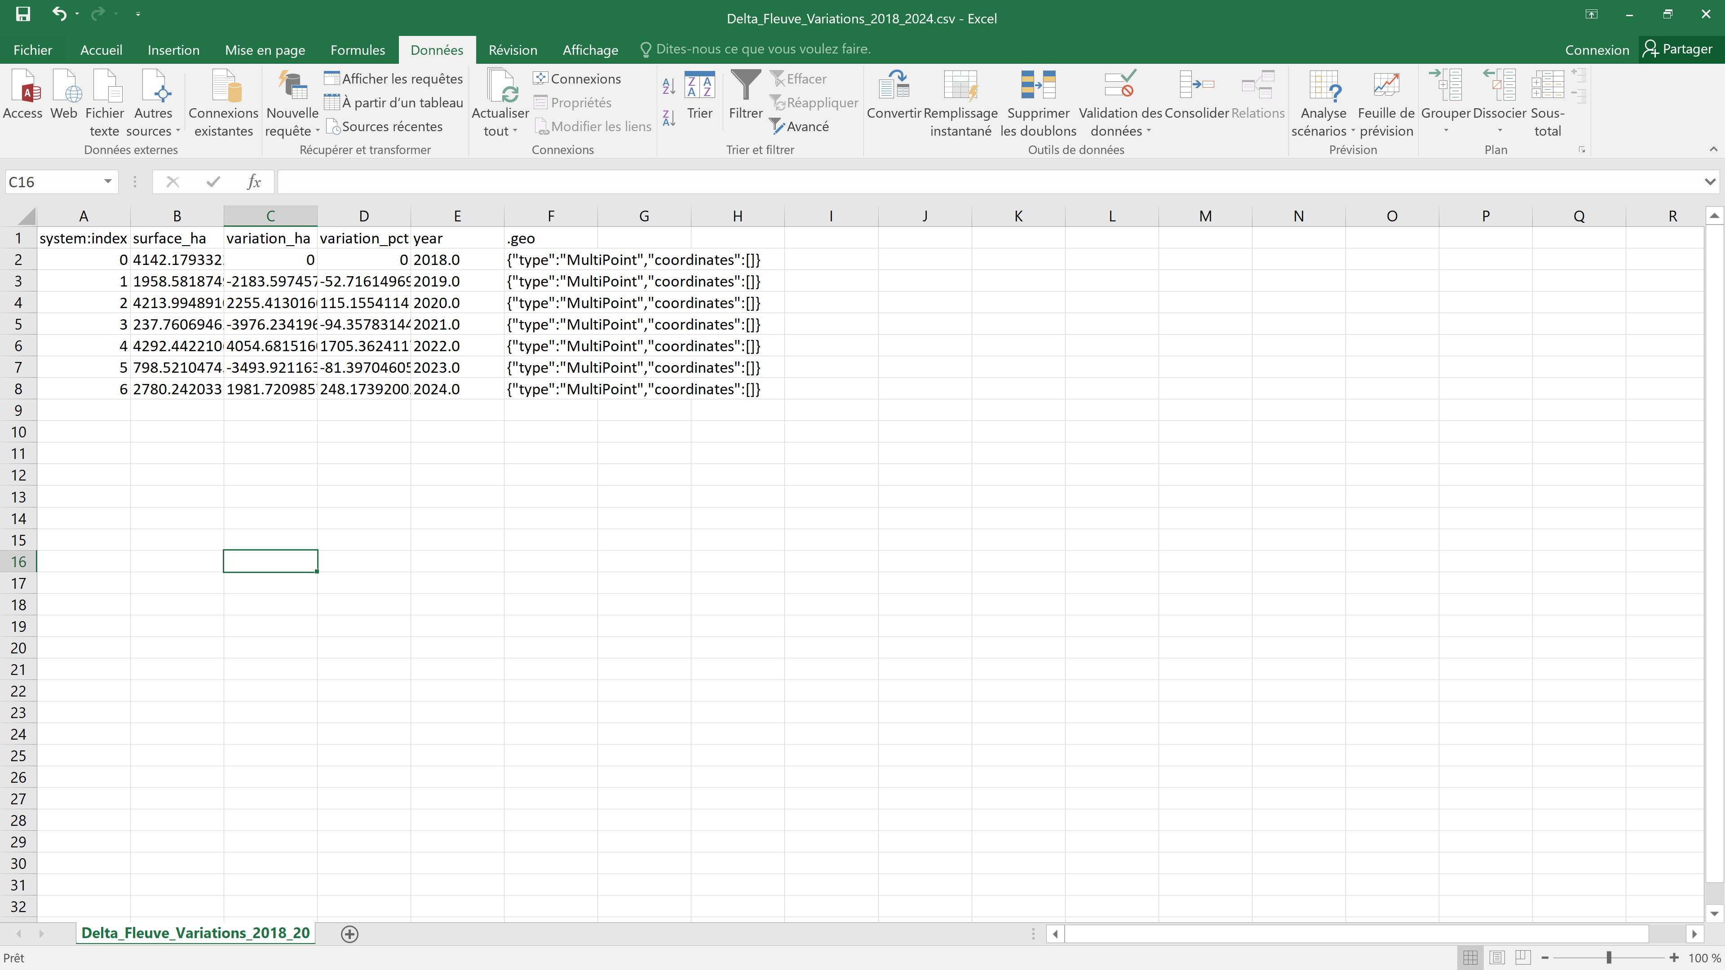Switch to page break preview
This screenshot has height=970, width=1725.
click(1523, 958)
